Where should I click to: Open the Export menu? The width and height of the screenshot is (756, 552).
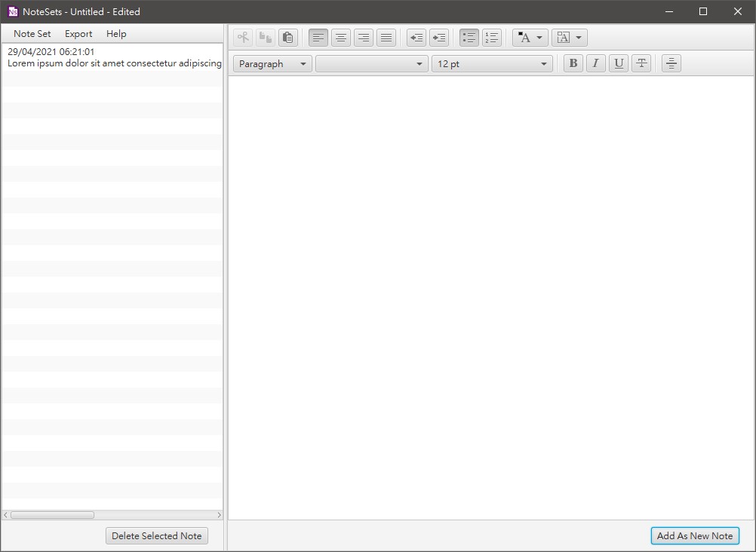click(x=78, y=34)
